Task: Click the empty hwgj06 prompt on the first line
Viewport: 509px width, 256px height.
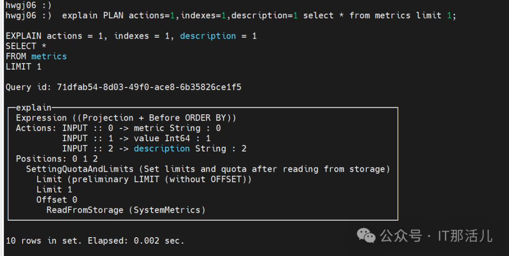Action: click(28, 5)
